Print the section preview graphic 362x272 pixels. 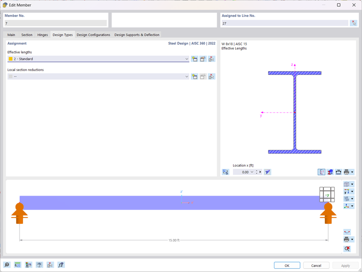(x=347, y=172)
